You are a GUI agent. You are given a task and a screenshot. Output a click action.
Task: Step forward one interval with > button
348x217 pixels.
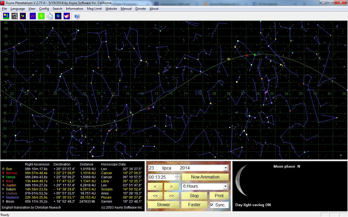171,187
